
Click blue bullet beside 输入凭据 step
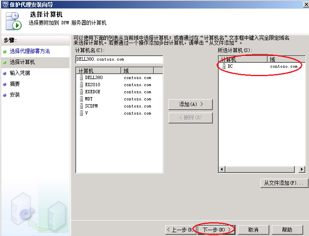pos(5,74)
